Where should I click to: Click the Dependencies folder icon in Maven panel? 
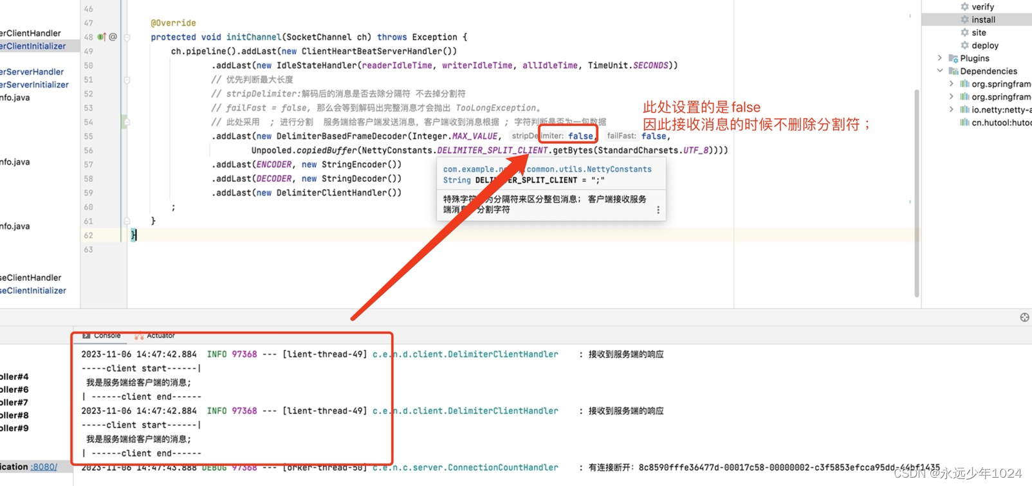tap(954, 71)
